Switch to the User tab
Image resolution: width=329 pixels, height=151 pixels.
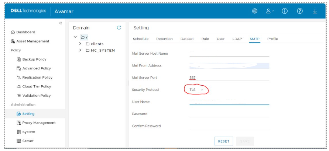pos(221,39)
